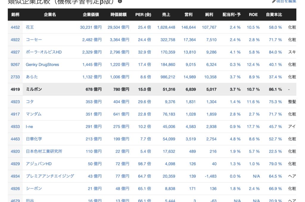
Task: Click コーセー equity ratio 71.7 %
Action: click(276, 40)
